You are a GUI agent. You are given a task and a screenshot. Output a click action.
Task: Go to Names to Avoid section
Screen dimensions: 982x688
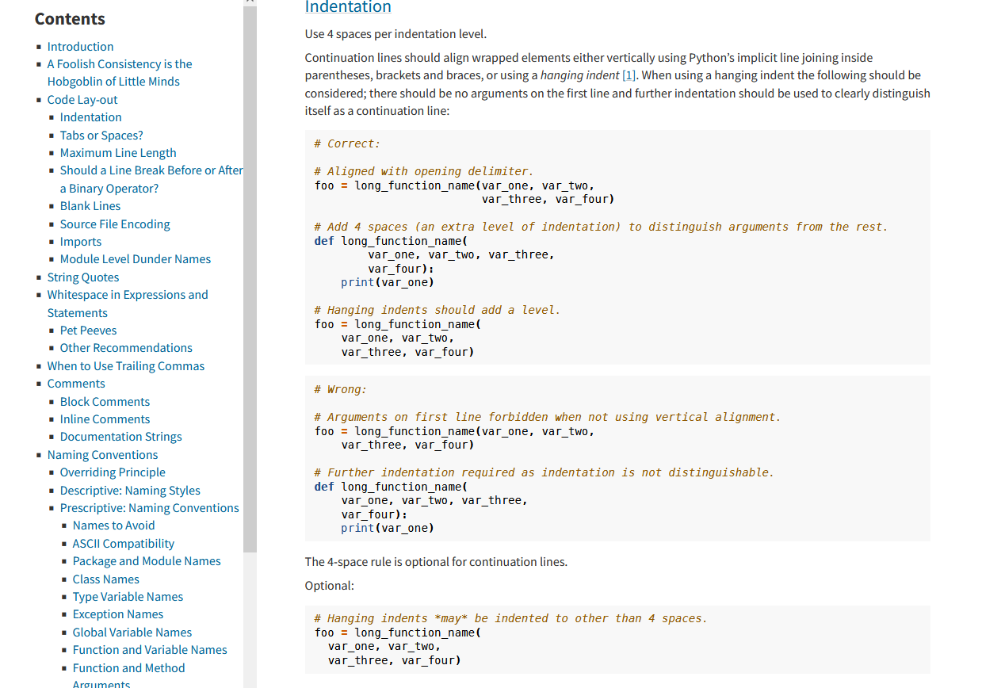114,526
